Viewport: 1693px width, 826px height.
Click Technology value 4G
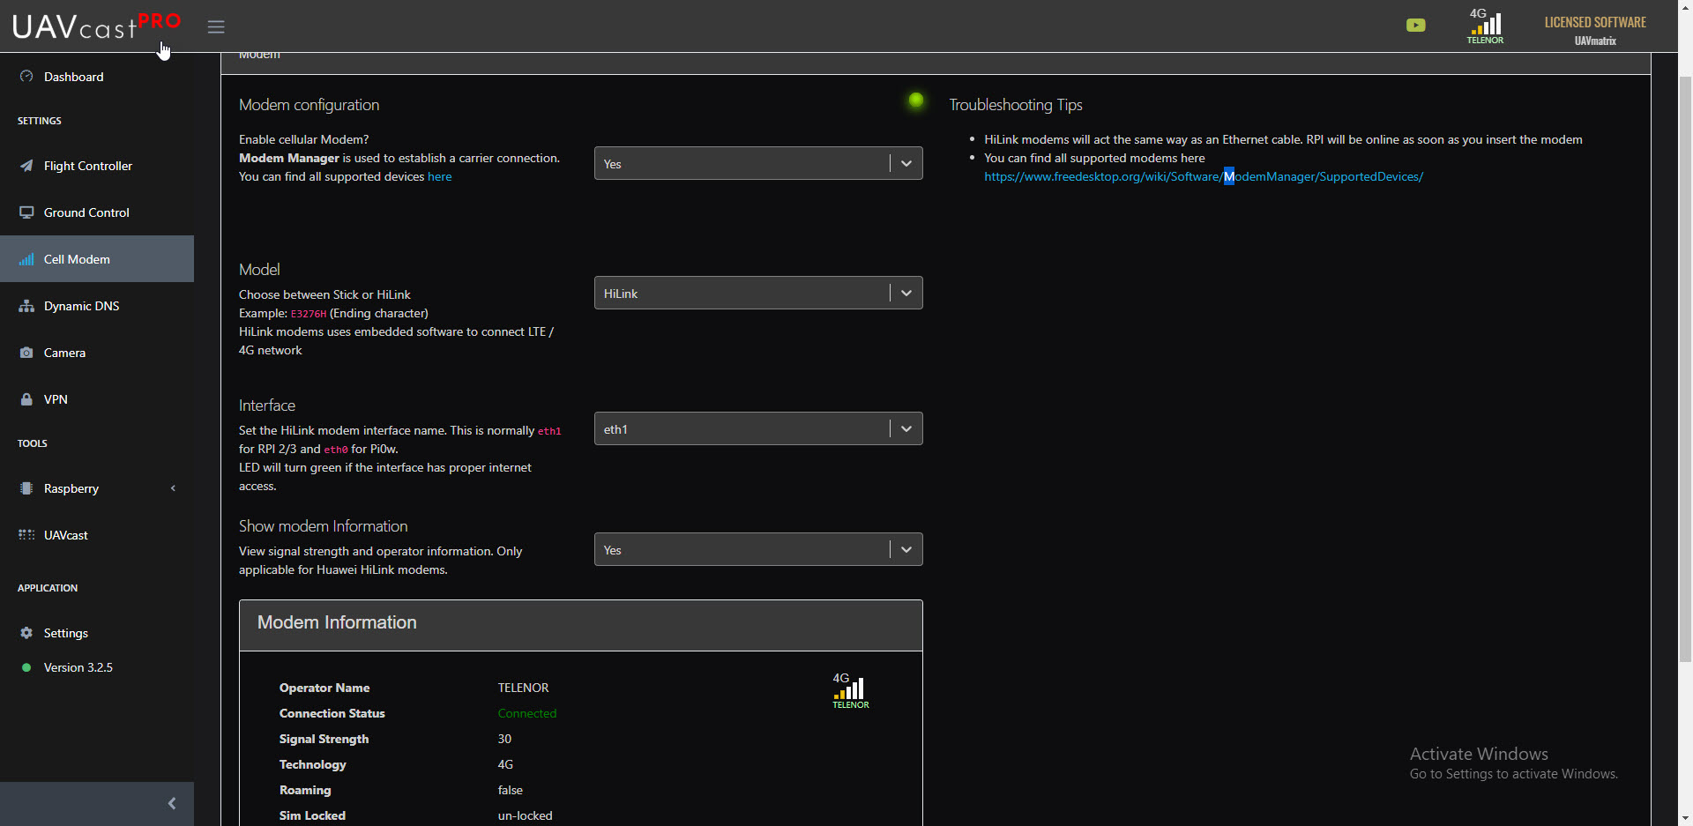tap(505, 764)
